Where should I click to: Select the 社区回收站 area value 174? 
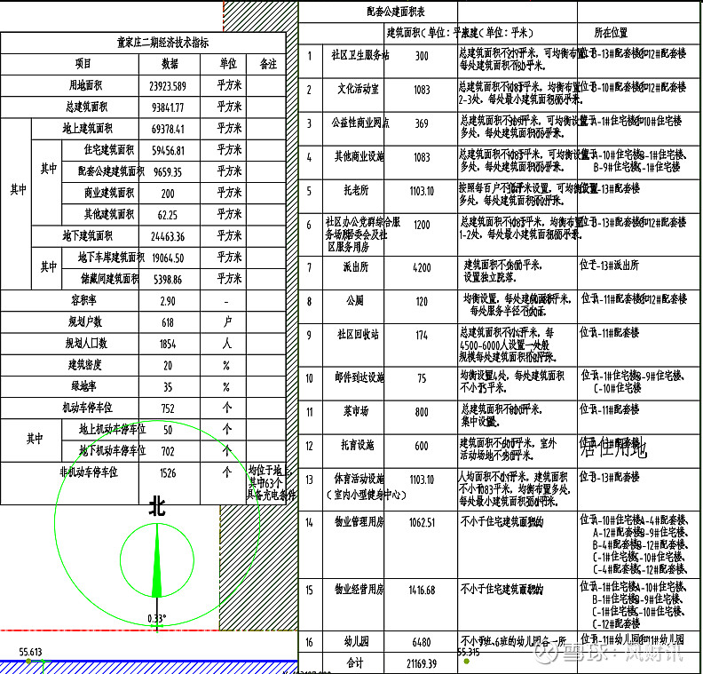tap(422, 336)
